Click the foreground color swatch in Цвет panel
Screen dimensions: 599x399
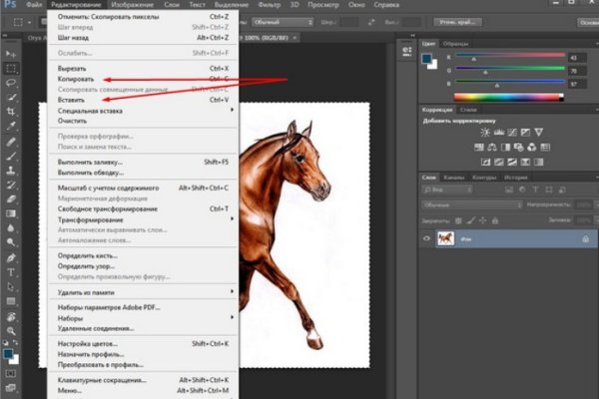[x=428, y=59]
